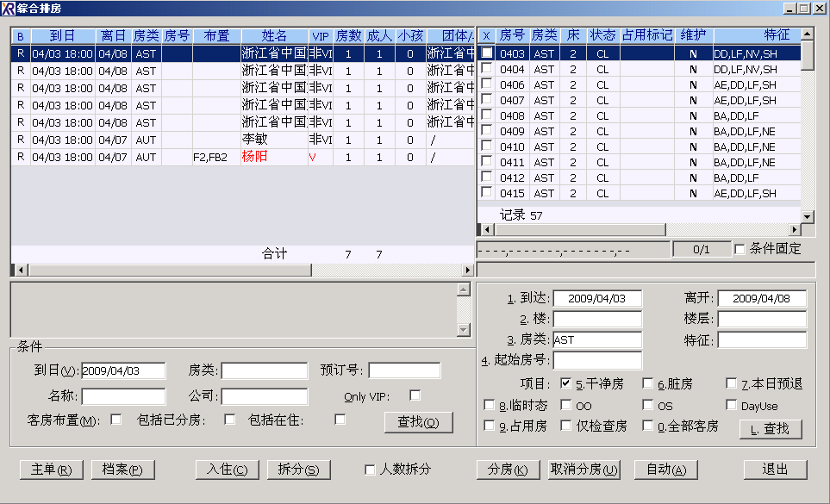
Task: Enable the Only VIP checkbox
Action: pyautogui.click(x=415, y=395)
